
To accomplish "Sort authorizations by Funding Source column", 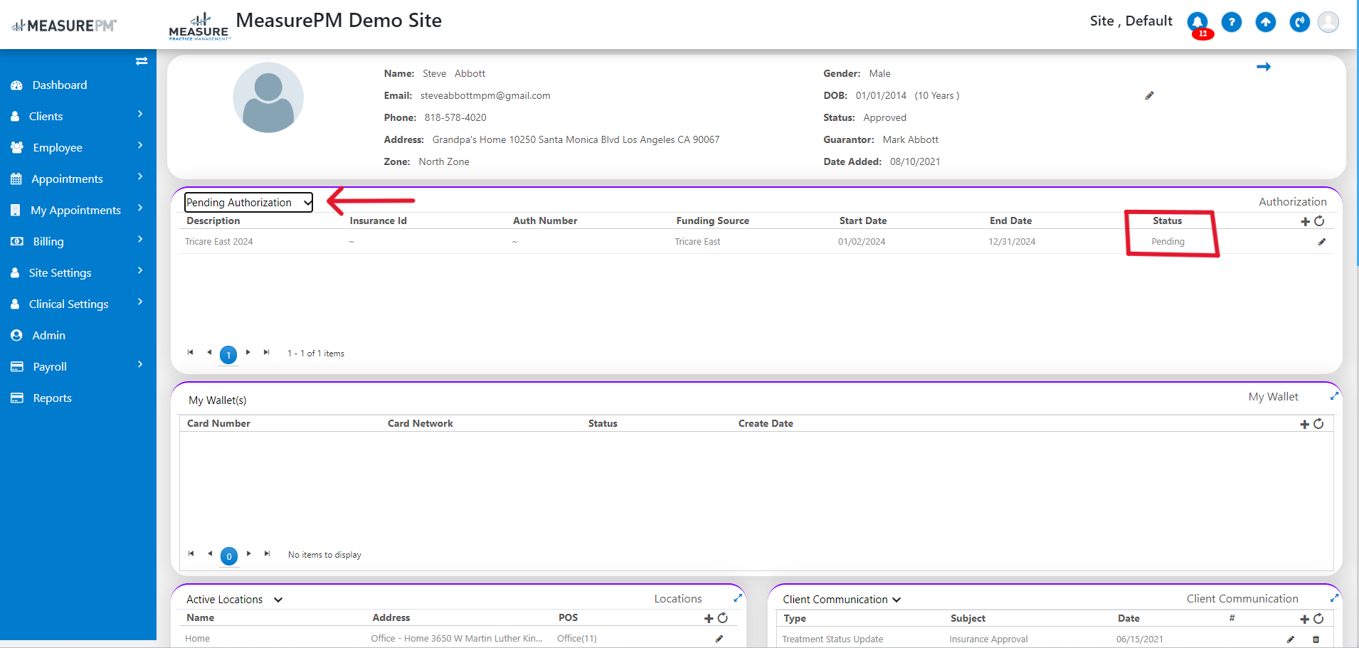I will 712,221.
